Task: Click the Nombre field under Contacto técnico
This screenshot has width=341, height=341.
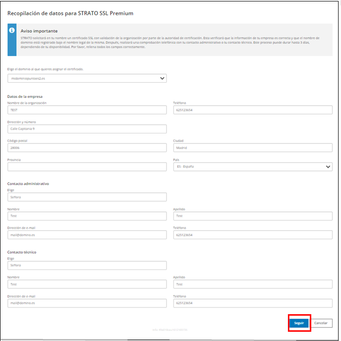Action: click(87, 284)
